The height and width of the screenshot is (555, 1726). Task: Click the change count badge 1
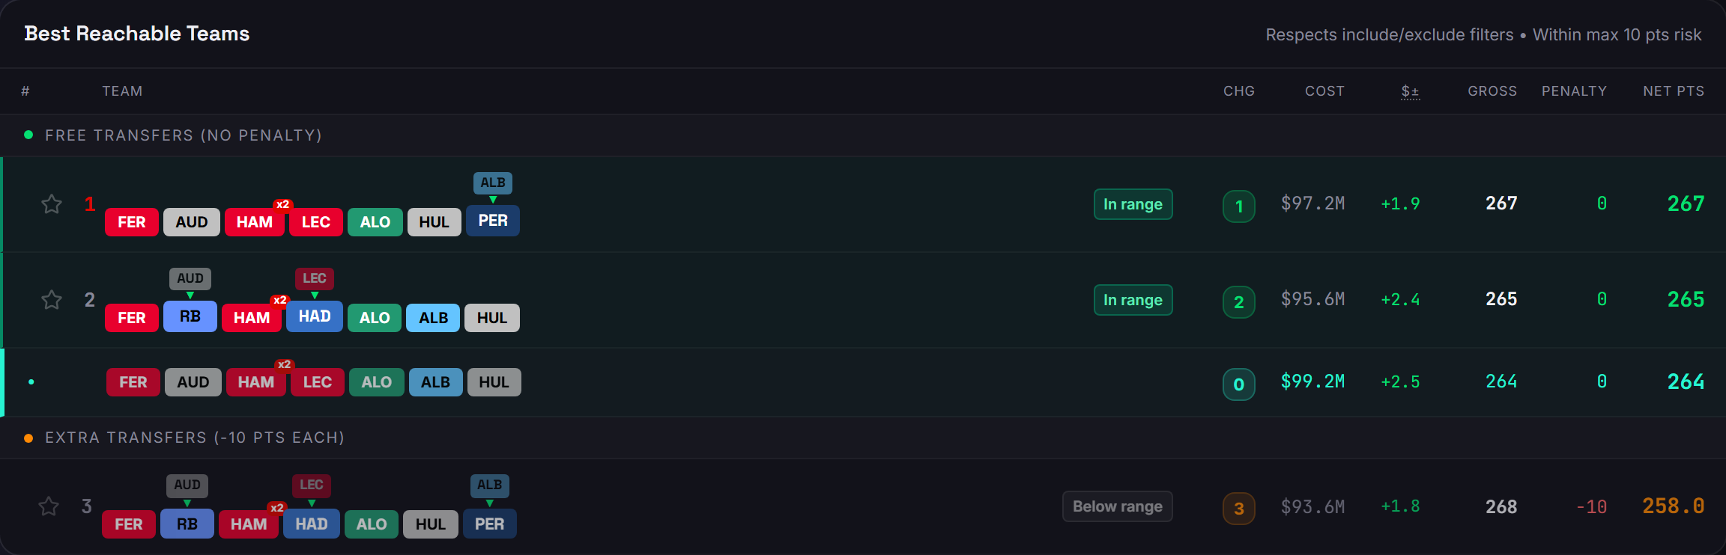pyautogui.click(x=1239, y=206)
